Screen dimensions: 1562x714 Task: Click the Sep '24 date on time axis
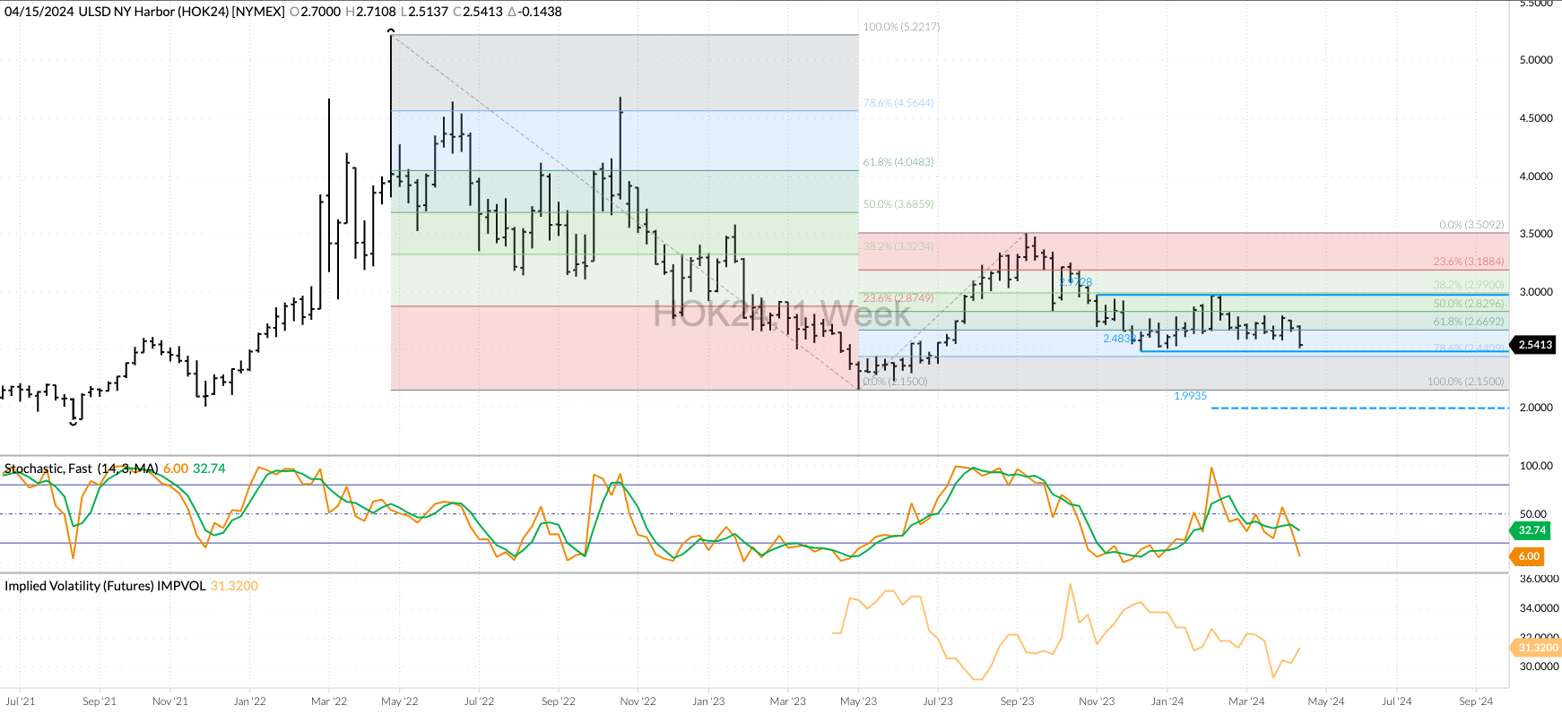click(x=1475, y=701)
